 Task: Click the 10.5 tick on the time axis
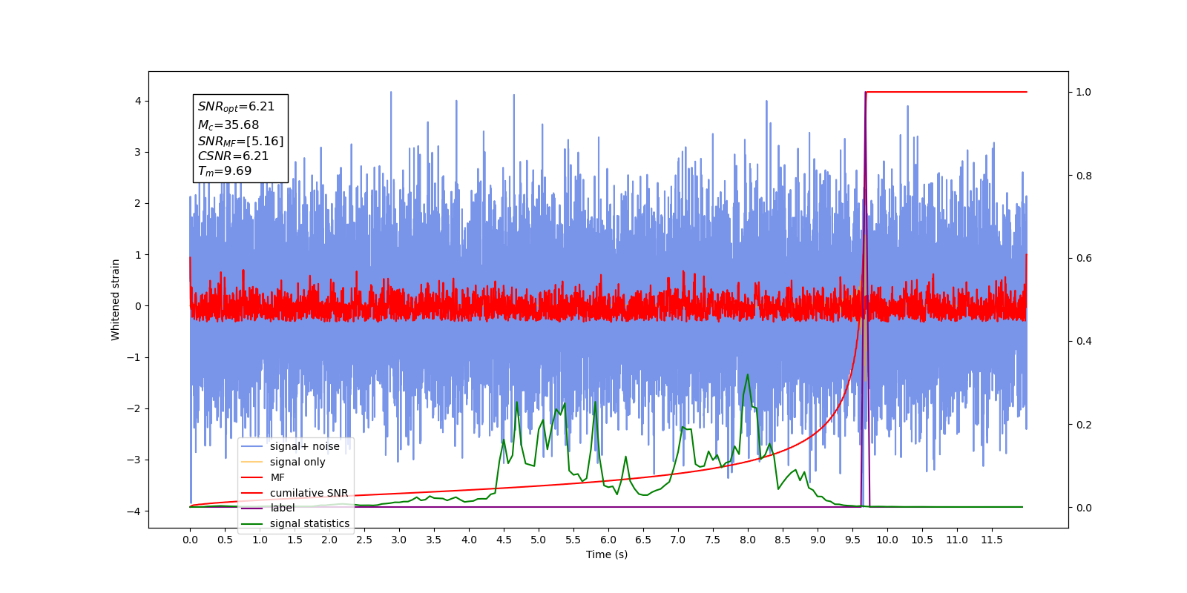pyautogui.click(x=922, y=540)
